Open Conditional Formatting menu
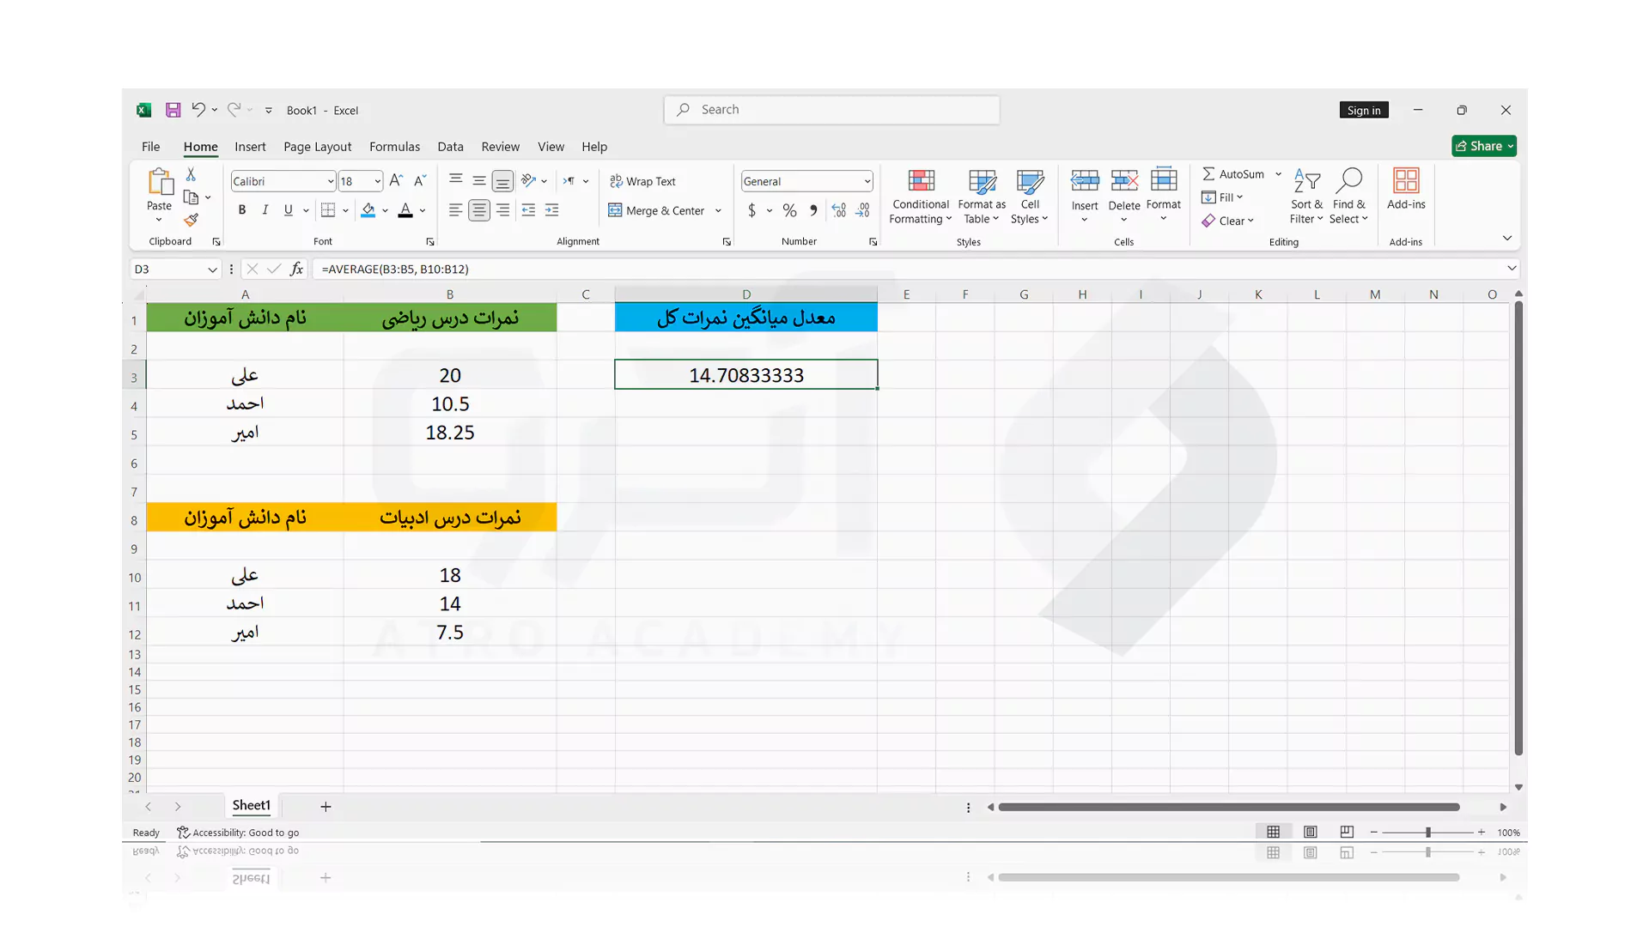This screenshot has height=927, width=1649. point(920,197)
